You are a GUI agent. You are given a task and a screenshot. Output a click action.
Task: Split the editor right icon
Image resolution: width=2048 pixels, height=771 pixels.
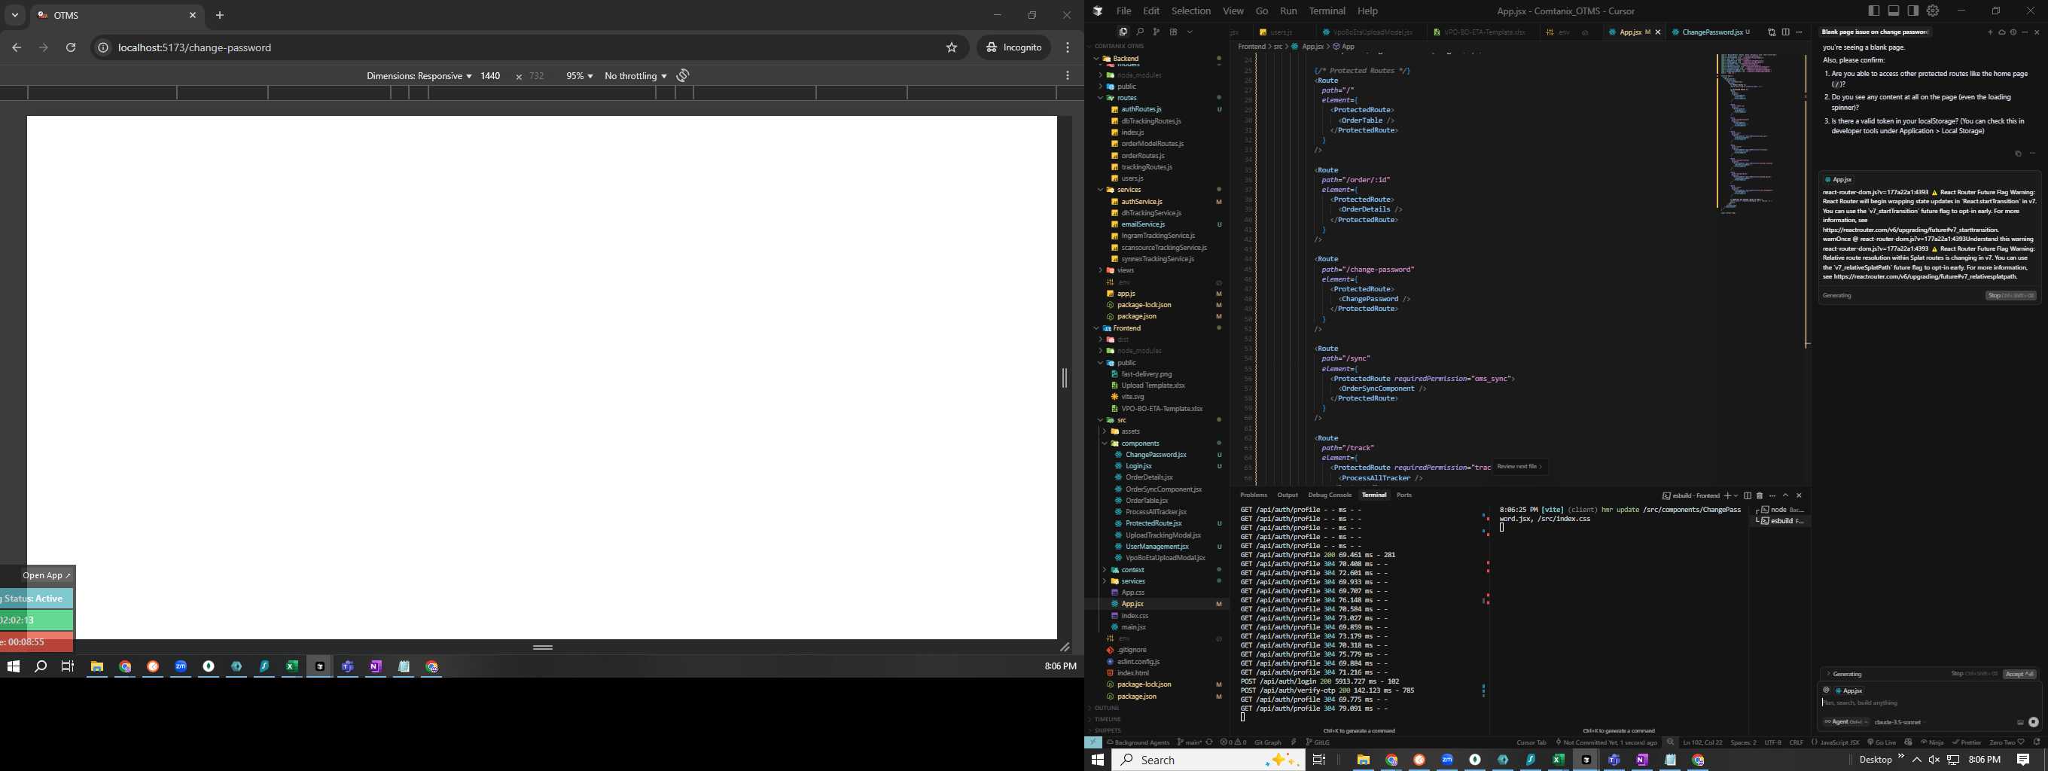pyautogui.click(x=1786, y=32)
